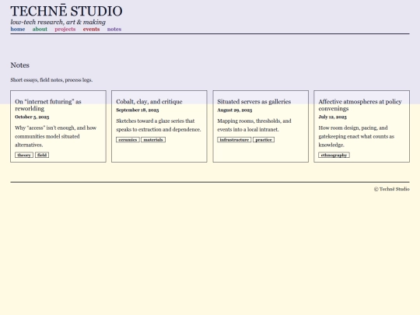Click tagline 'low-tech research, art & making'
This screenshot has width=420, height=315.
tap(58, 22)
